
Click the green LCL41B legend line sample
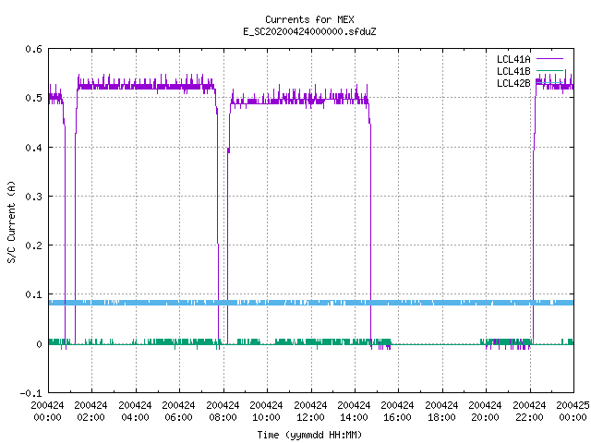[549, 70]
